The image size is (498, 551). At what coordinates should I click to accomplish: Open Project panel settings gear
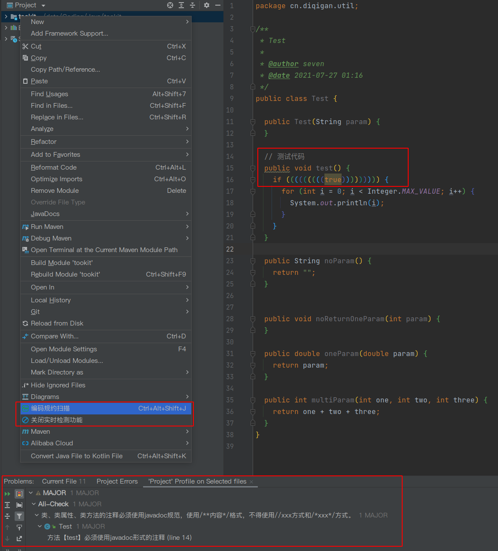207,5
